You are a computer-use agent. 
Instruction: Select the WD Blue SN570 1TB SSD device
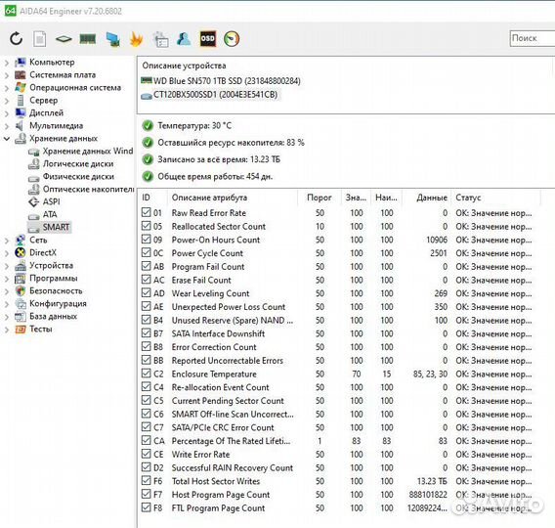pos(221,81)
